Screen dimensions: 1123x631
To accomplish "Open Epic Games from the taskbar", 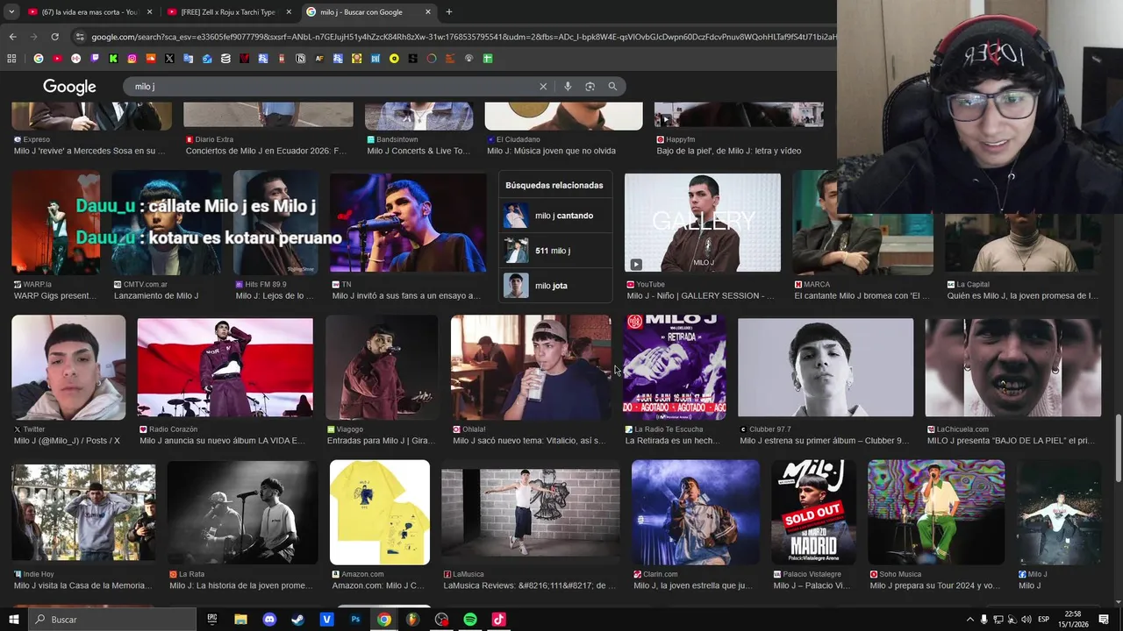I will 211,620.
